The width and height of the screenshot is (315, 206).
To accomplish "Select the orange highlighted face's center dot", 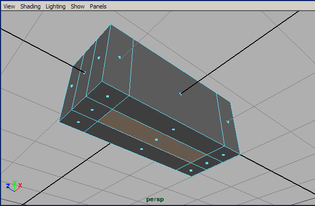I will click(157, 140).
